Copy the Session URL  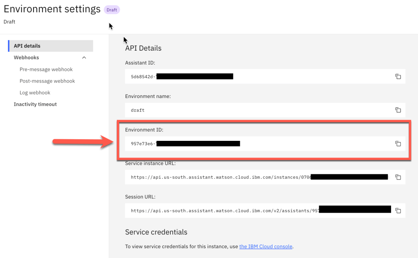pyautogui.click(x=398, y=211)
